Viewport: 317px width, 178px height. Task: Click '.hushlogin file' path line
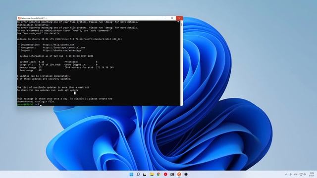36,101
